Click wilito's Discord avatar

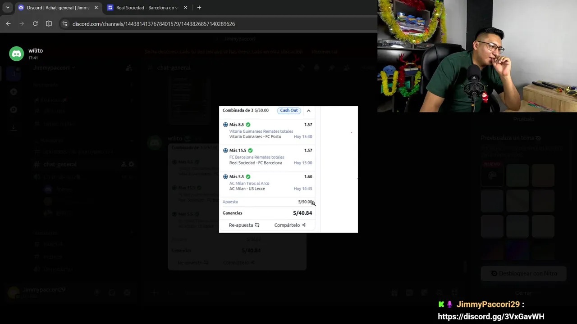tap(17, 54)
